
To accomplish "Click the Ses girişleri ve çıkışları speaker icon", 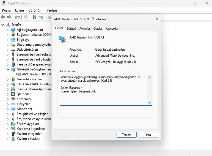I will (x=13, y=114).
